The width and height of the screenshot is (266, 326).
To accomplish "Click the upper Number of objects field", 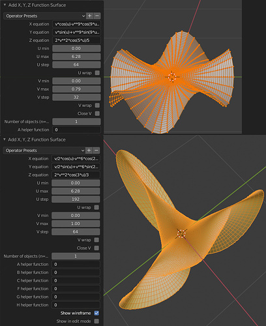I will click(76, 121).
